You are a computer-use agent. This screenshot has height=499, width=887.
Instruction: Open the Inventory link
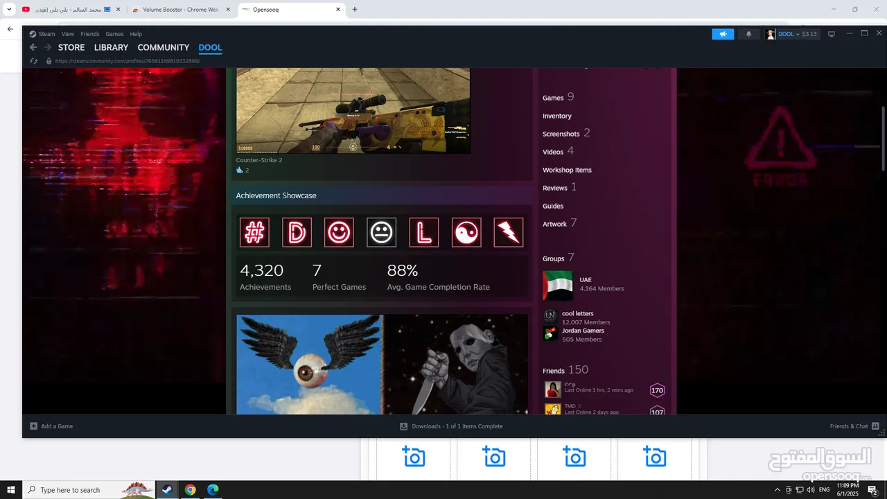click(557, 116)
